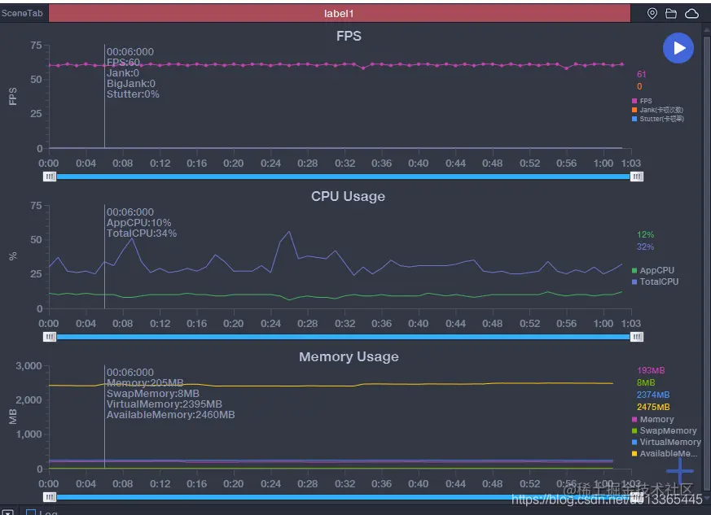
Task: Click the orange Jank value 0
Action: point(639,86)
